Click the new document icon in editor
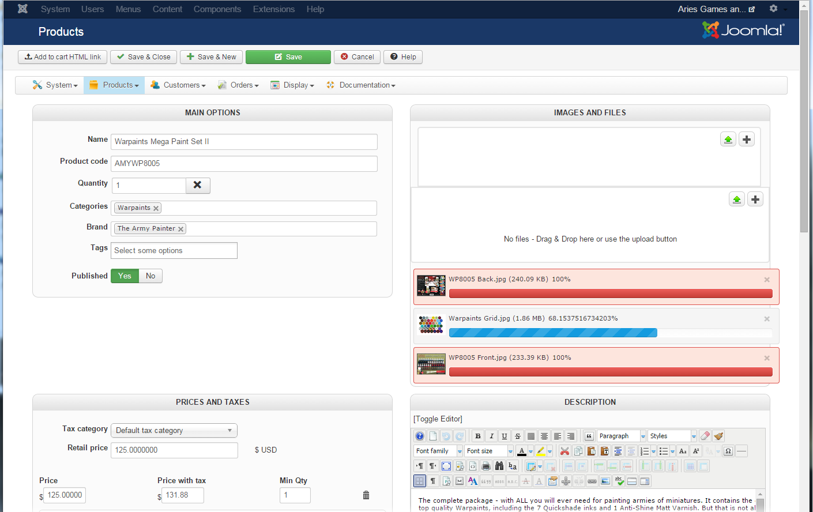Screen dimensions: 813x512 (x=433, y=436)
